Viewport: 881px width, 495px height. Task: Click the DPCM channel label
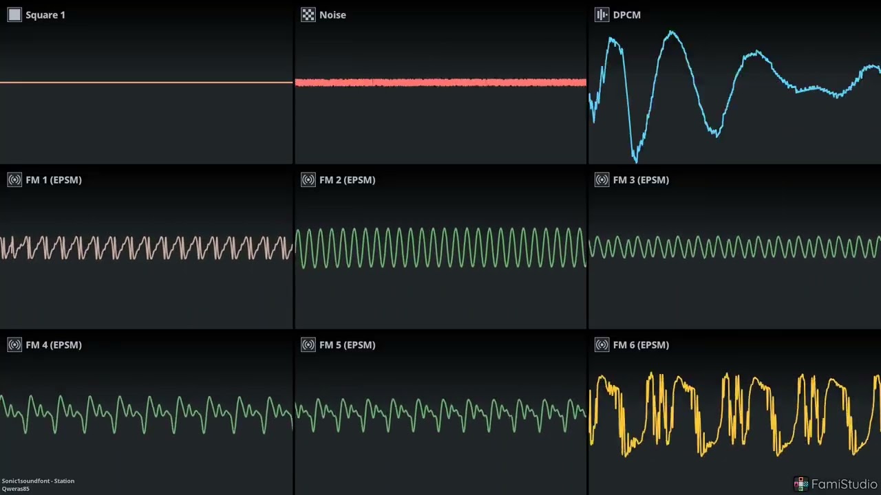click(627, 14)
